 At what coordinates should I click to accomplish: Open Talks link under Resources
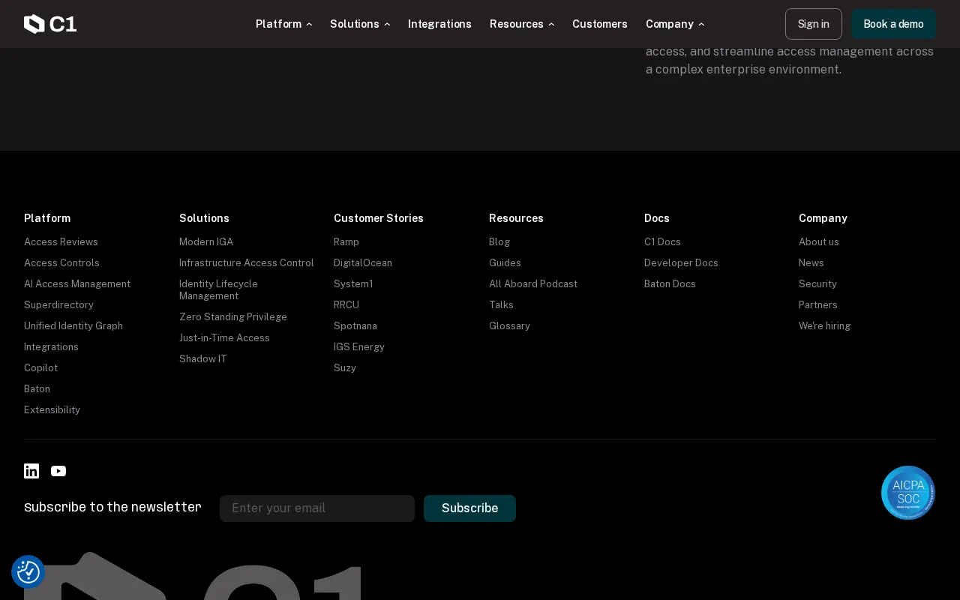501,304
